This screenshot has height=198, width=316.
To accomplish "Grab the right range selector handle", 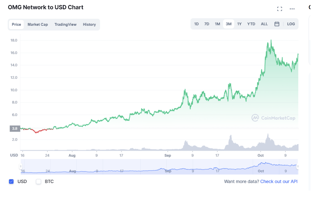I will 298,166.
